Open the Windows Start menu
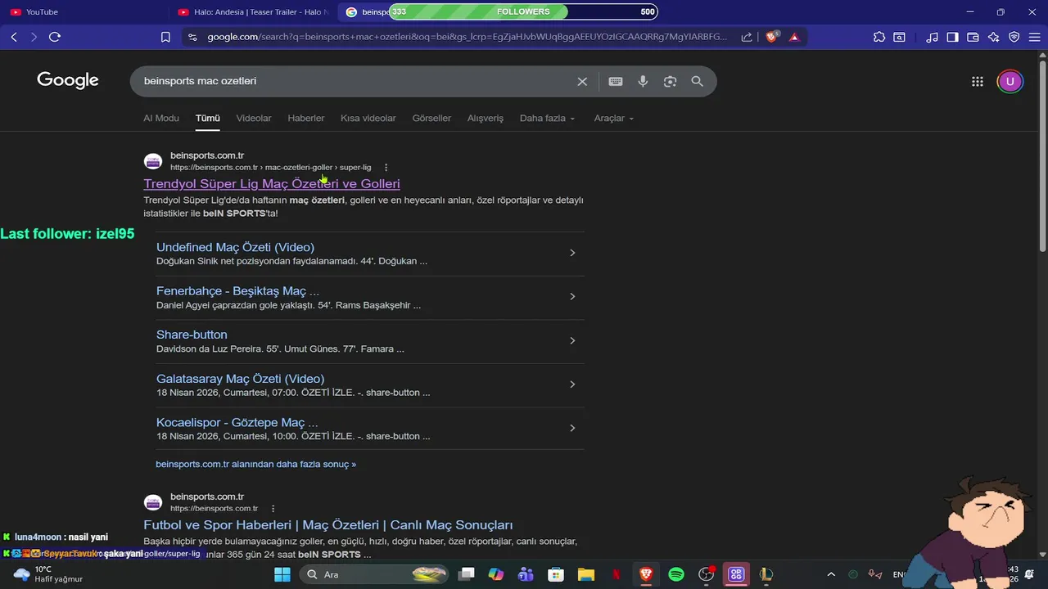 [282, 574]
